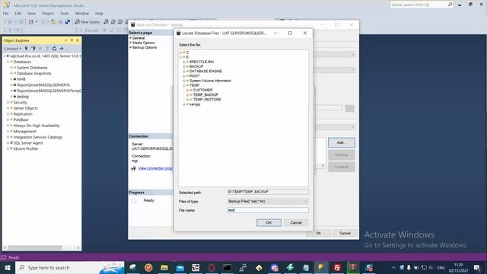Open File Explorer from the taskbar
Screen dimensions: 487x274
click(164, 267)
